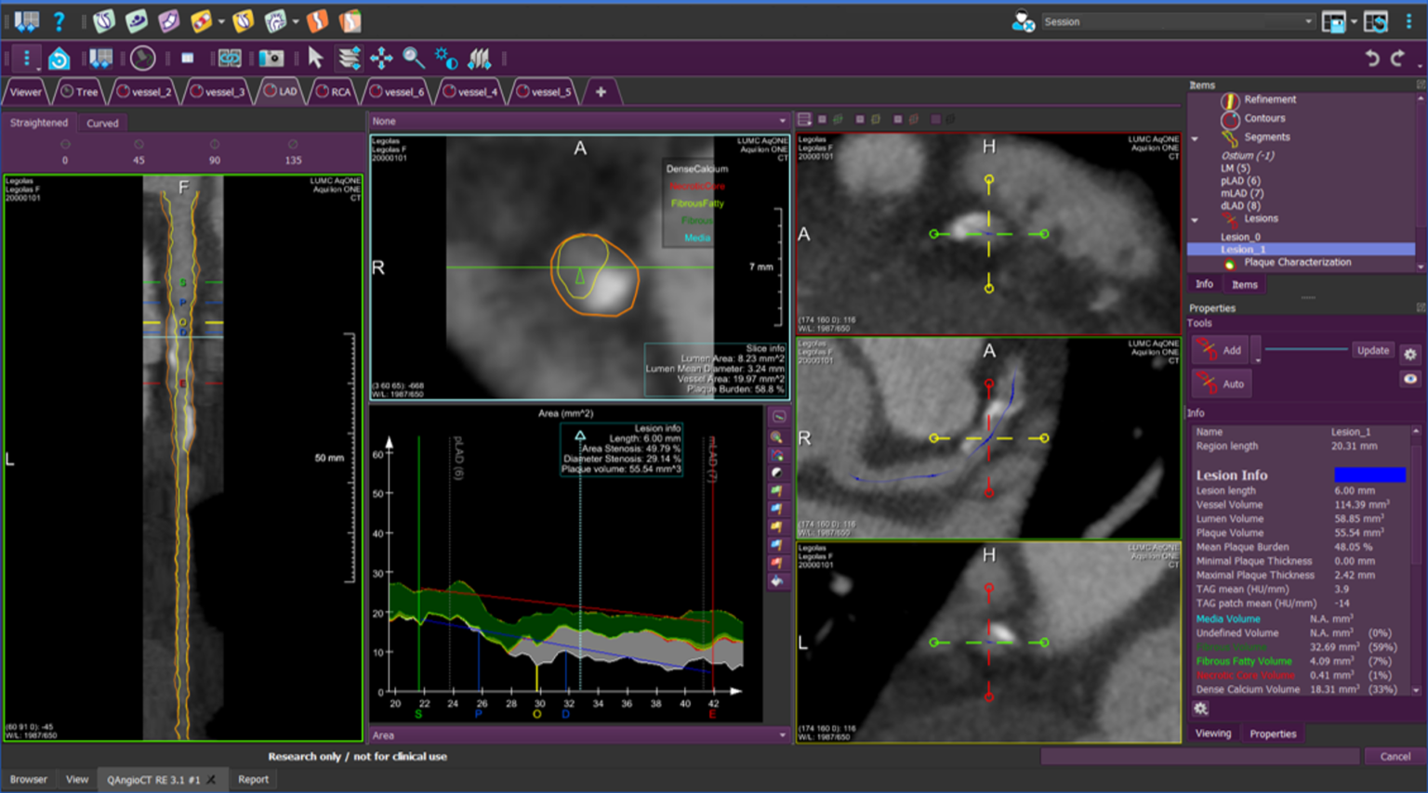Click the blue Lesion Info color swatch
The image size is (1428, 793).
point(1369,474)
